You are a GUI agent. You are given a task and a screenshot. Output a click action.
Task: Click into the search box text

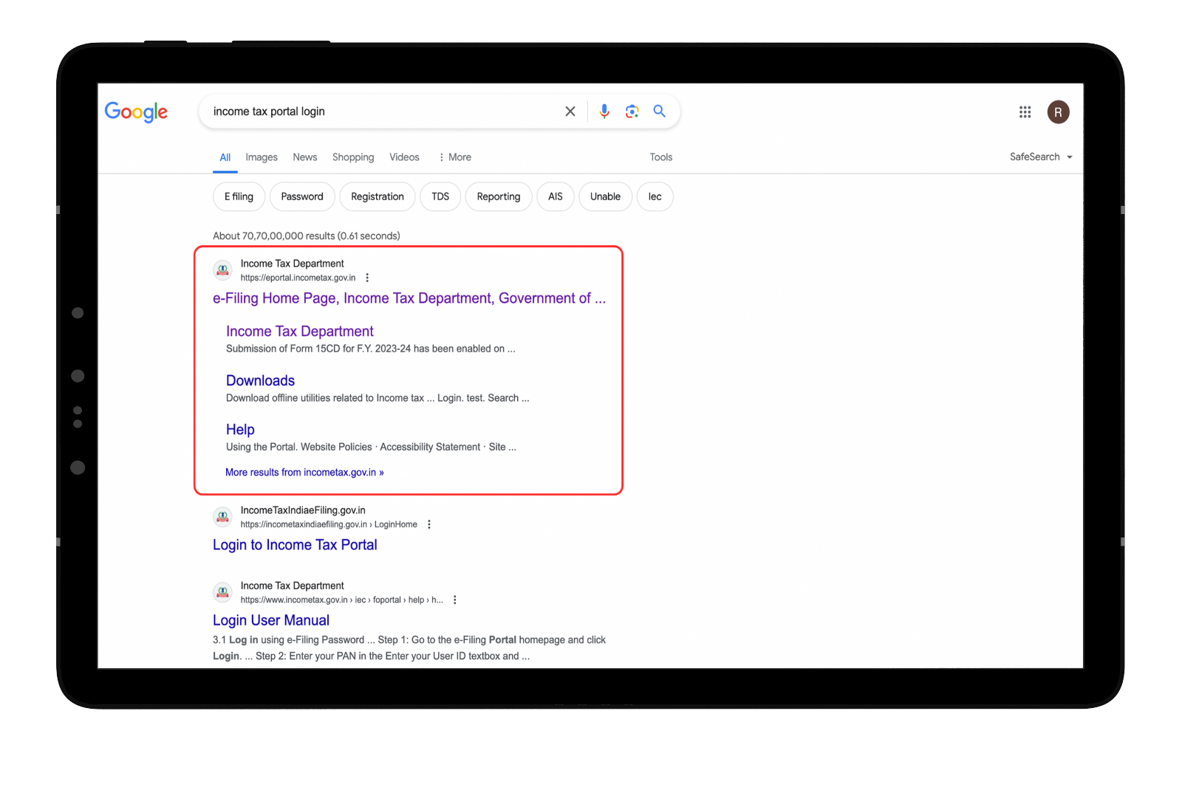point(269,111)
